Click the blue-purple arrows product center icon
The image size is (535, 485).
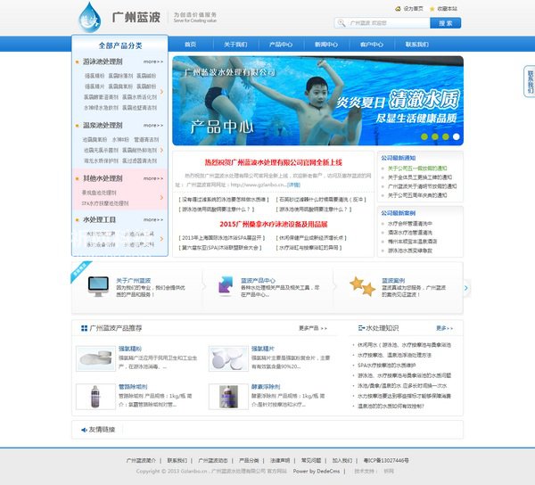(x=226, y=285)
